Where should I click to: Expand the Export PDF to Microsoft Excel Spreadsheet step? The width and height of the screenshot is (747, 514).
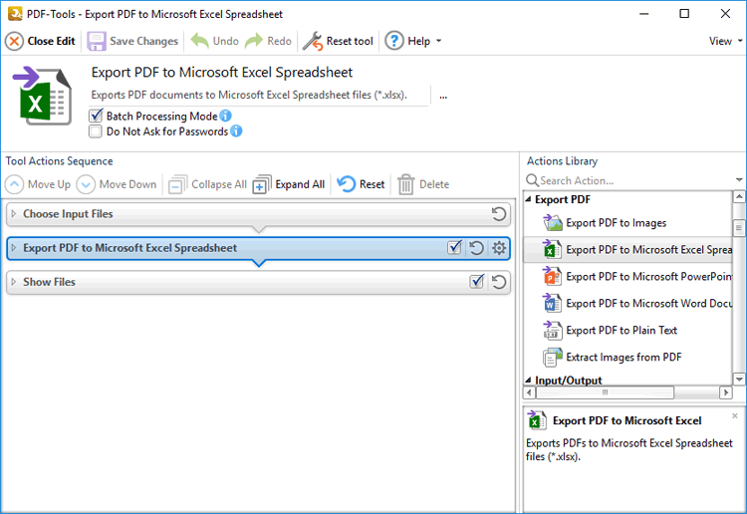[x=14, y=248]
